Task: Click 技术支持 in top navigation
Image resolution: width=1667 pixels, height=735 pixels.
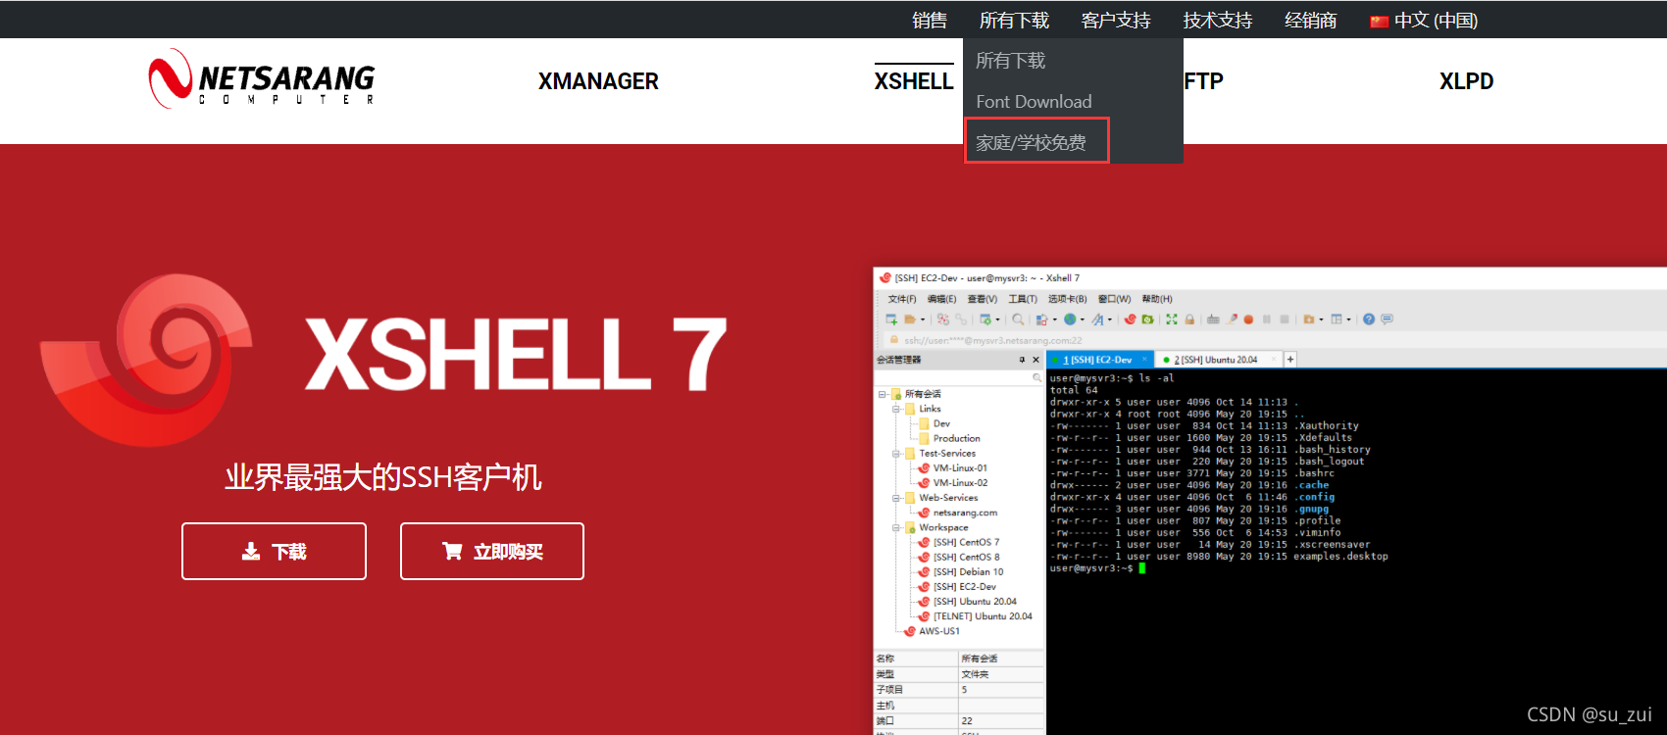Action: pos(1218,21)
